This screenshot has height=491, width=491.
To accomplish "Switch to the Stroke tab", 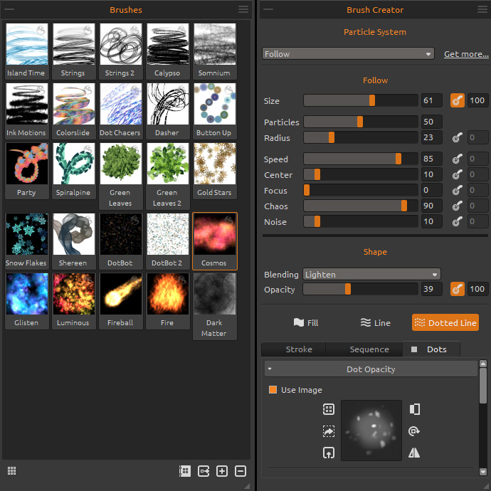I will pyautogui.click(x=298, y=349).
